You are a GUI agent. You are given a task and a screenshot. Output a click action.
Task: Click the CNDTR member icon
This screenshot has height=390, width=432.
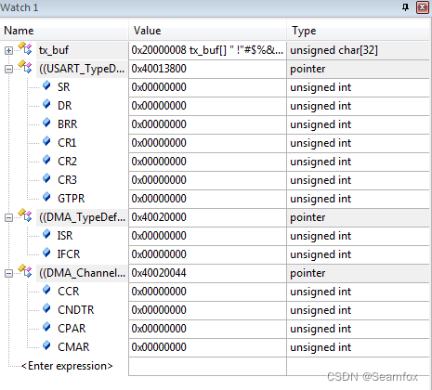(46, 308)
